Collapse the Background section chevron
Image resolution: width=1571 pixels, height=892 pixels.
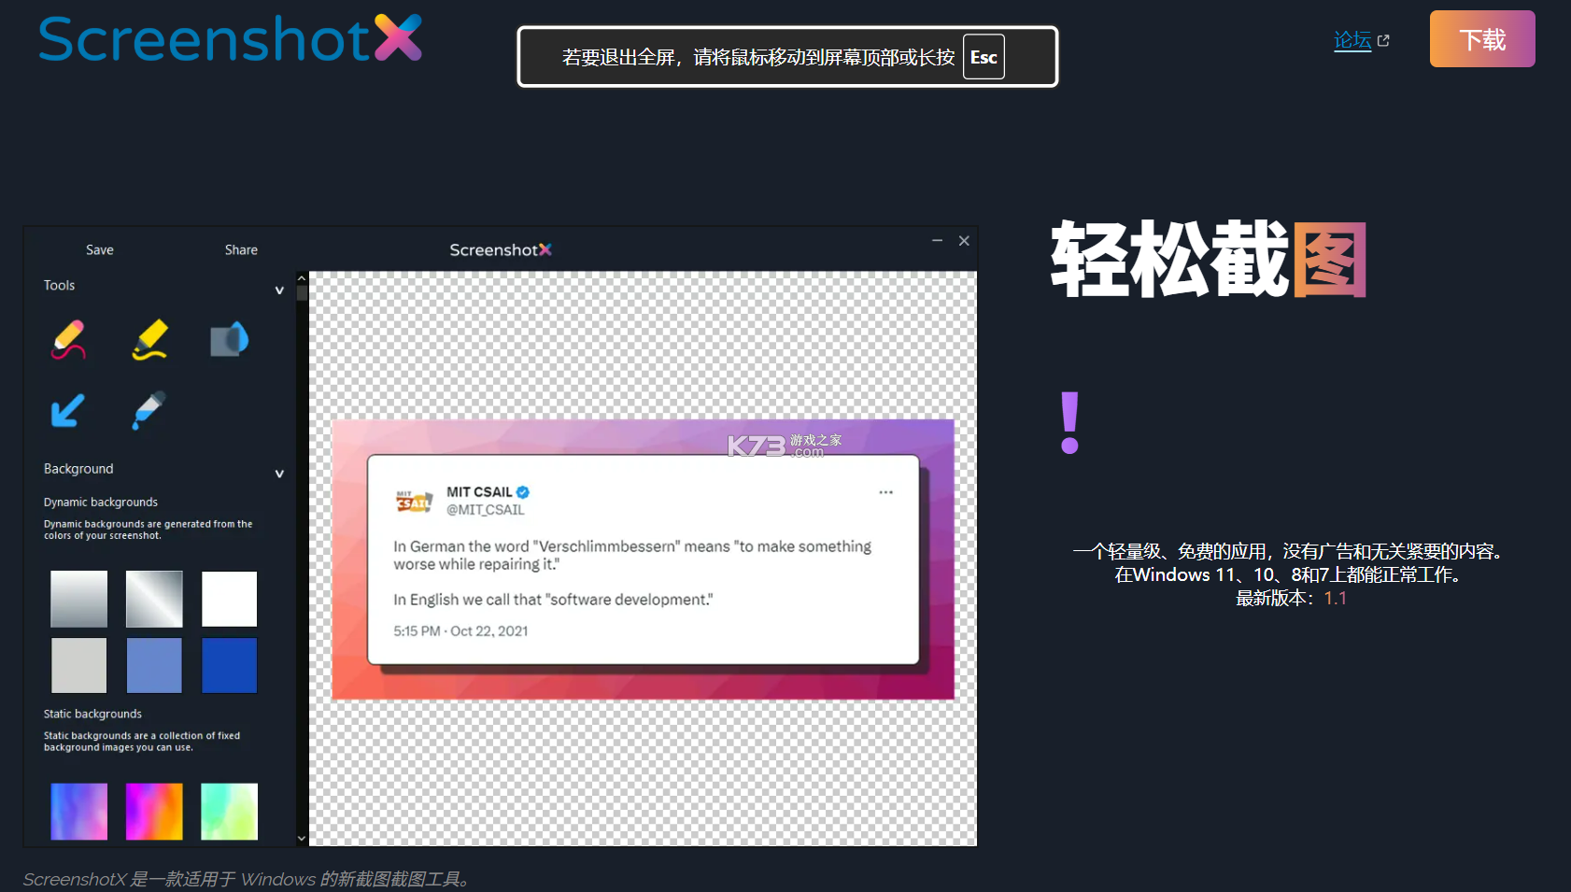pyautogui.click(x=279, y=474)
